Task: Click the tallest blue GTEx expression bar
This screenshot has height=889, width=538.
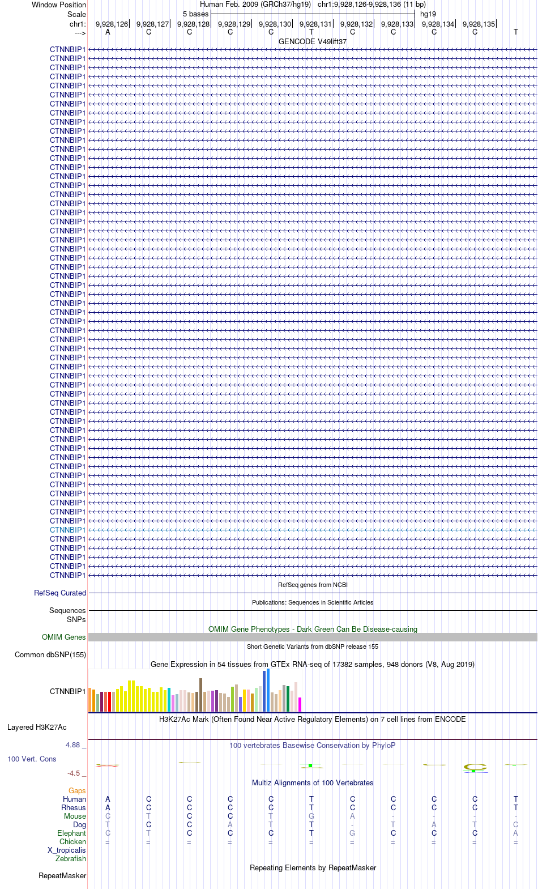Action: point(268,690)
